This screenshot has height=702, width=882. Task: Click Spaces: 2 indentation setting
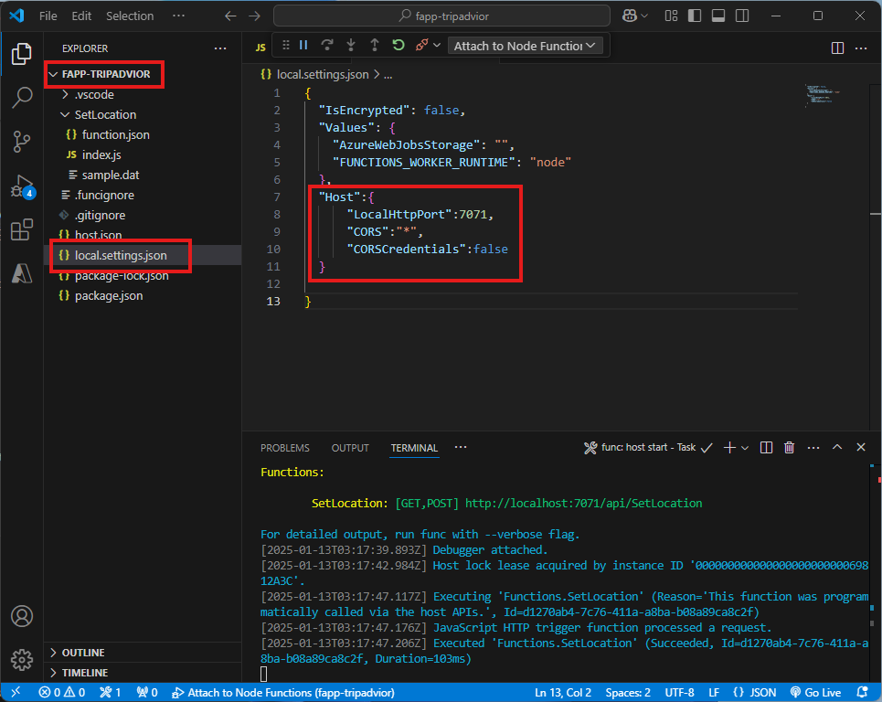click(x=628, y=693)
